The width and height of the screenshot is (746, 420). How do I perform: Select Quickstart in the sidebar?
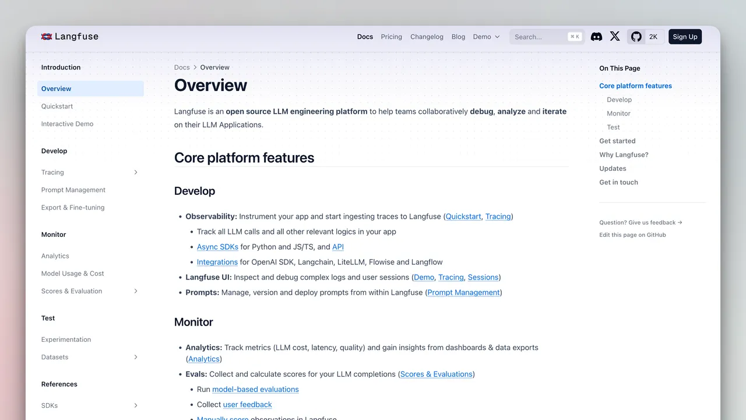[x=57, y=106]
